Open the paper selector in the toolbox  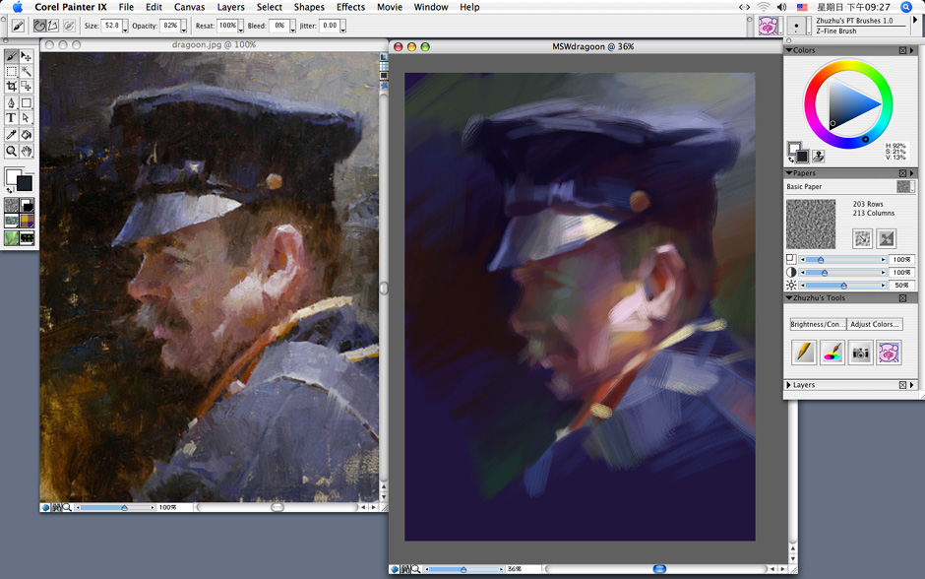(11, 205)
